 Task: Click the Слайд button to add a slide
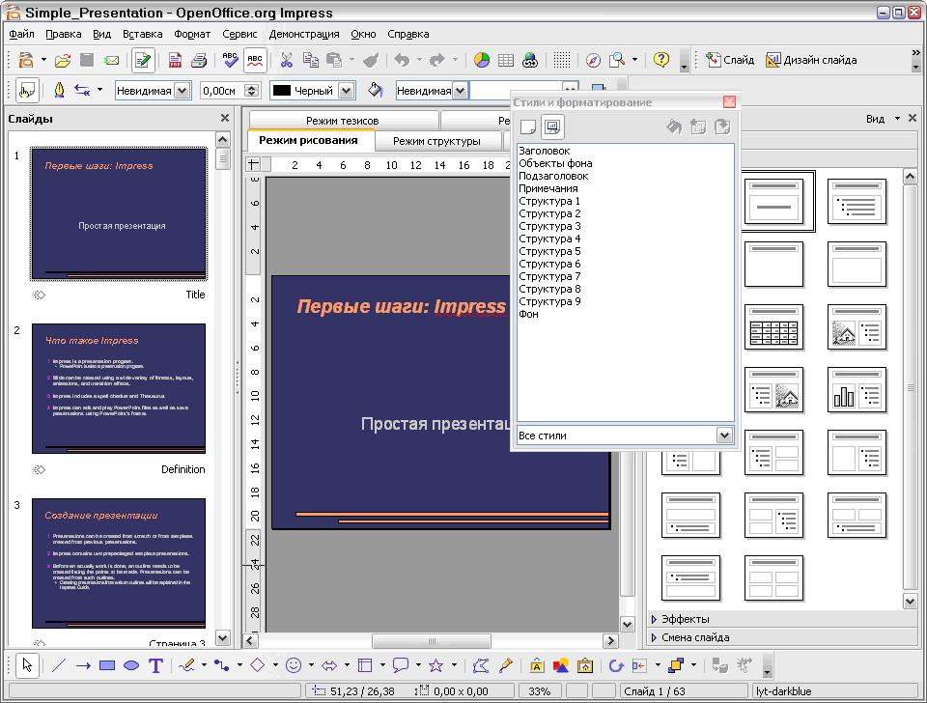(730, 60)
